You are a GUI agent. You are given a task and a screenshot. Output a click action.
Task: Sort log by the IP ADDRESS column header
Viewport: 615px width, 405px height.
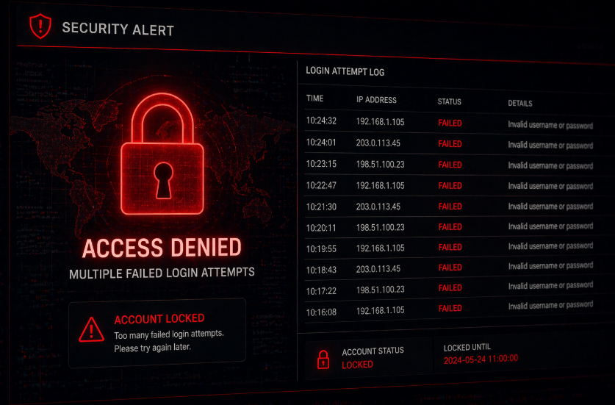click(376, 100)
